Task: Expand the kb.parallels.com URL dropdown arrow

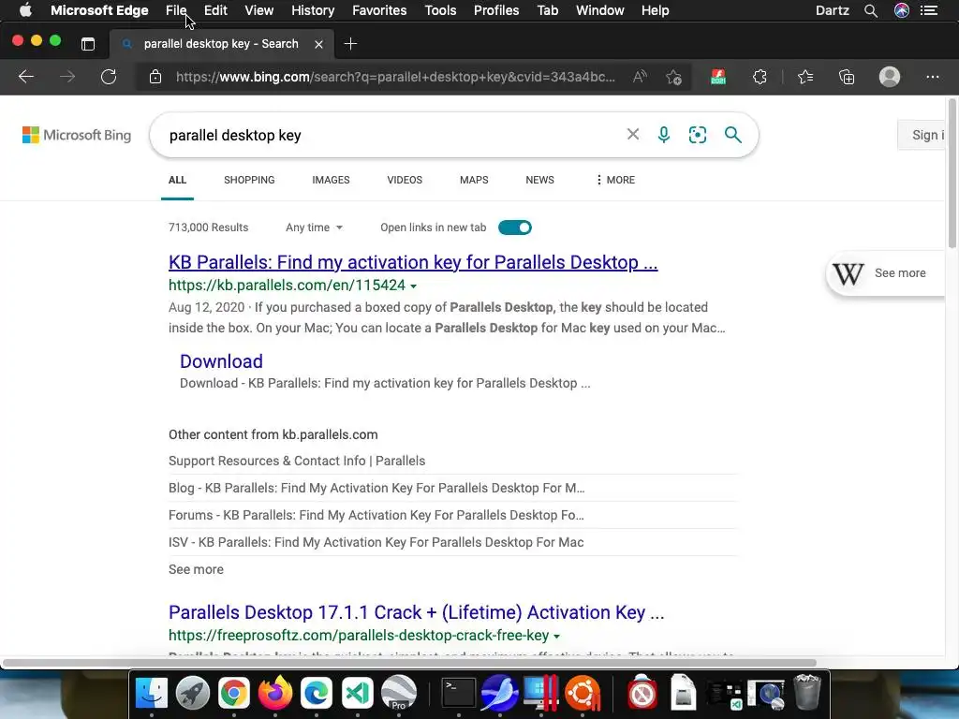Action: [413, 286]
